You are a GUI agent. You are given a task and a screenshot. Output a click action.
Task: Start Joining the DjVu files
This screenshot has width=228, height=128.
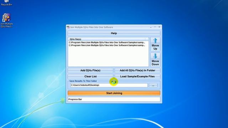click(x=114, y=93)
